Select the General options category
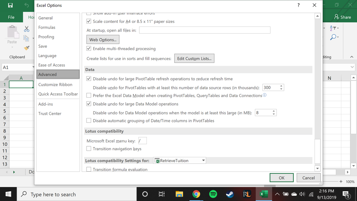This screenshot has height=201, width=357. tap(58, 18)
